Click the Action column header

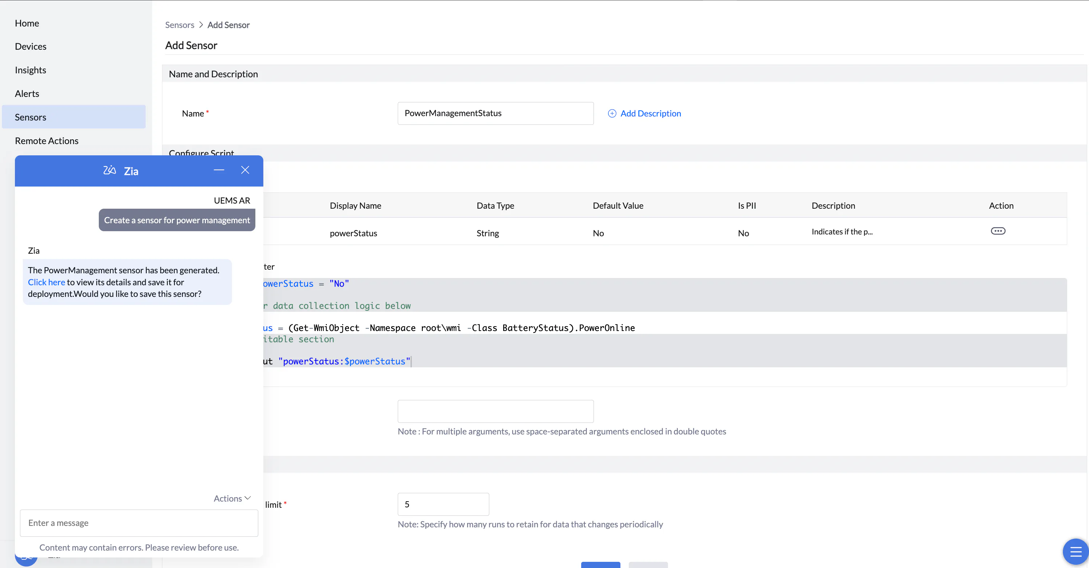point(1001,206)
